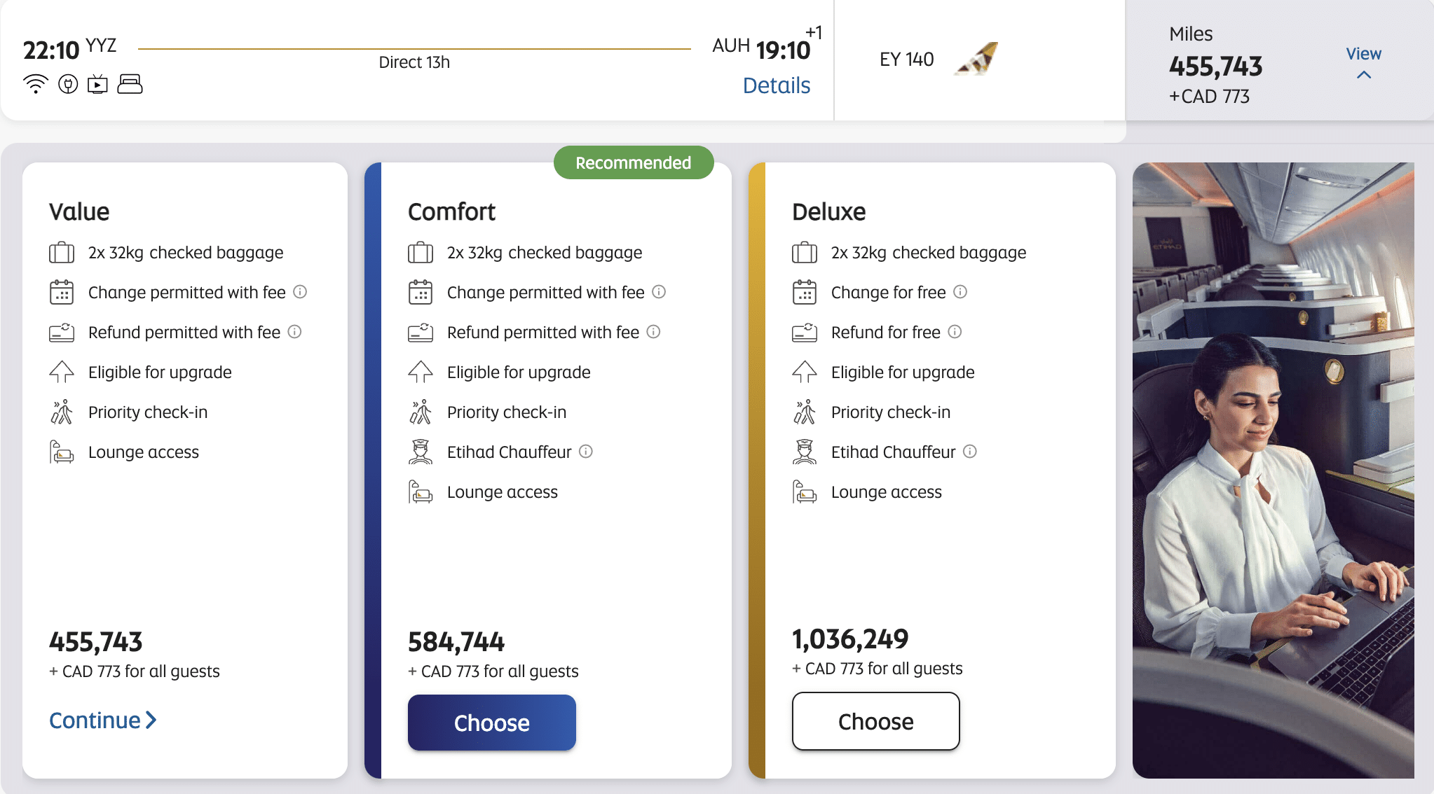This screenshot has height=794, width=1434.
Task: Open info icon beside Deluxe Refund for free
Action: pos(955,332)
